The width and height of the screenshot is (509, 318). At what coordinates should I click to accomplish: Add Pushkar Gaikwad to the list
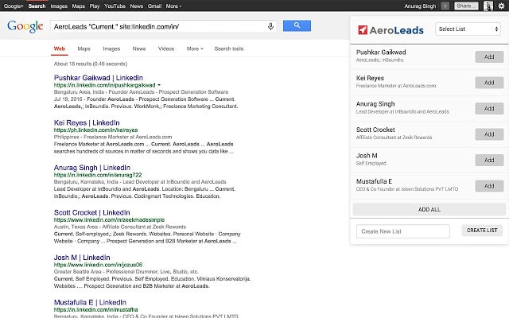(489, 56)
